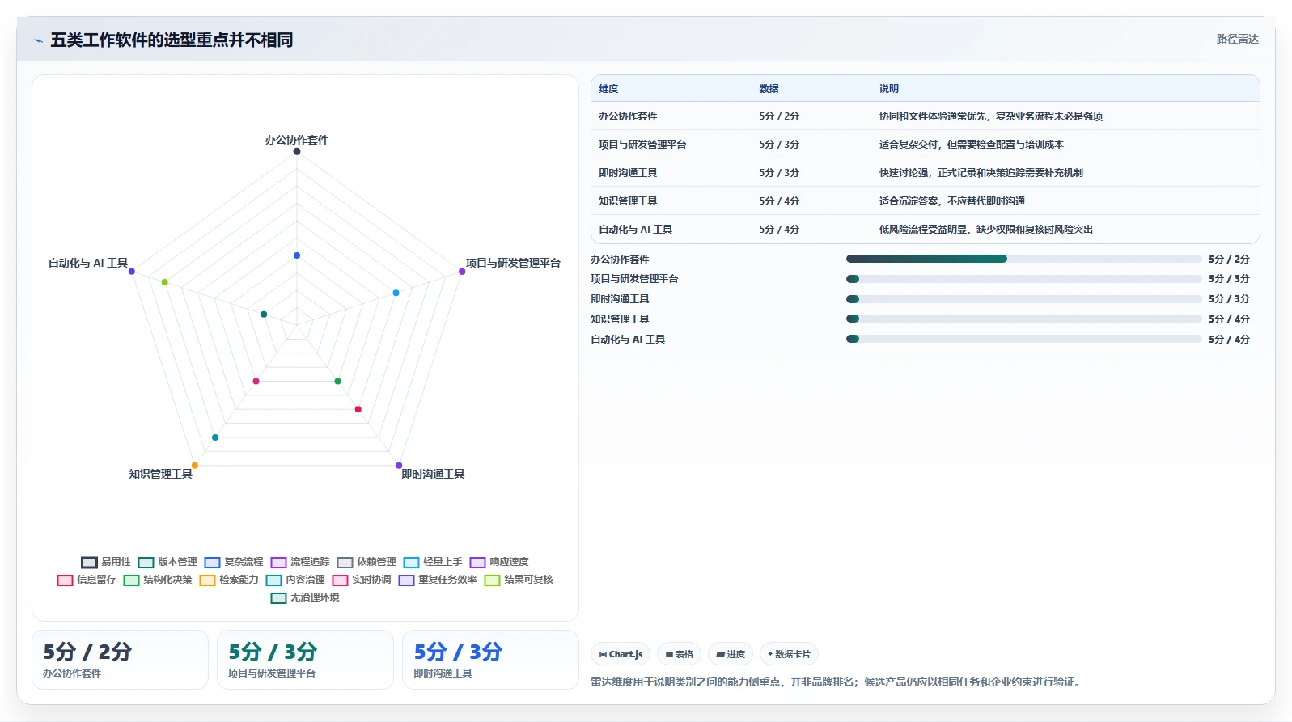1292x722 pixels.
Task: Click the 5分 / 2分 value in the table
Action: 779,116
